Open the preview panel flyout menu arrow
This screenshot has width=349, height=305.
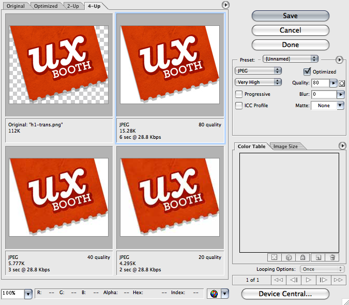coord(225,5)
